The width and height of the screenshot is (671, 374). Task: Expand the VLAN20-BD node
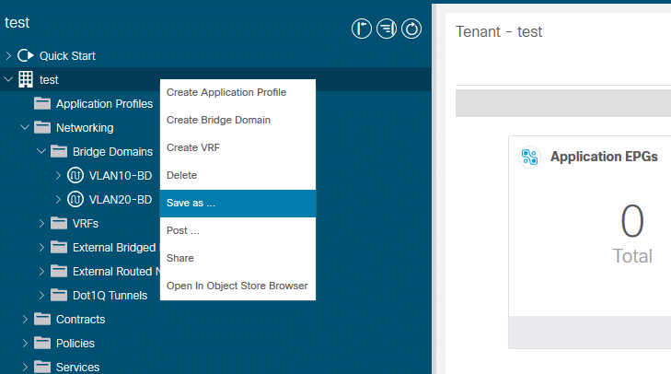58,200
